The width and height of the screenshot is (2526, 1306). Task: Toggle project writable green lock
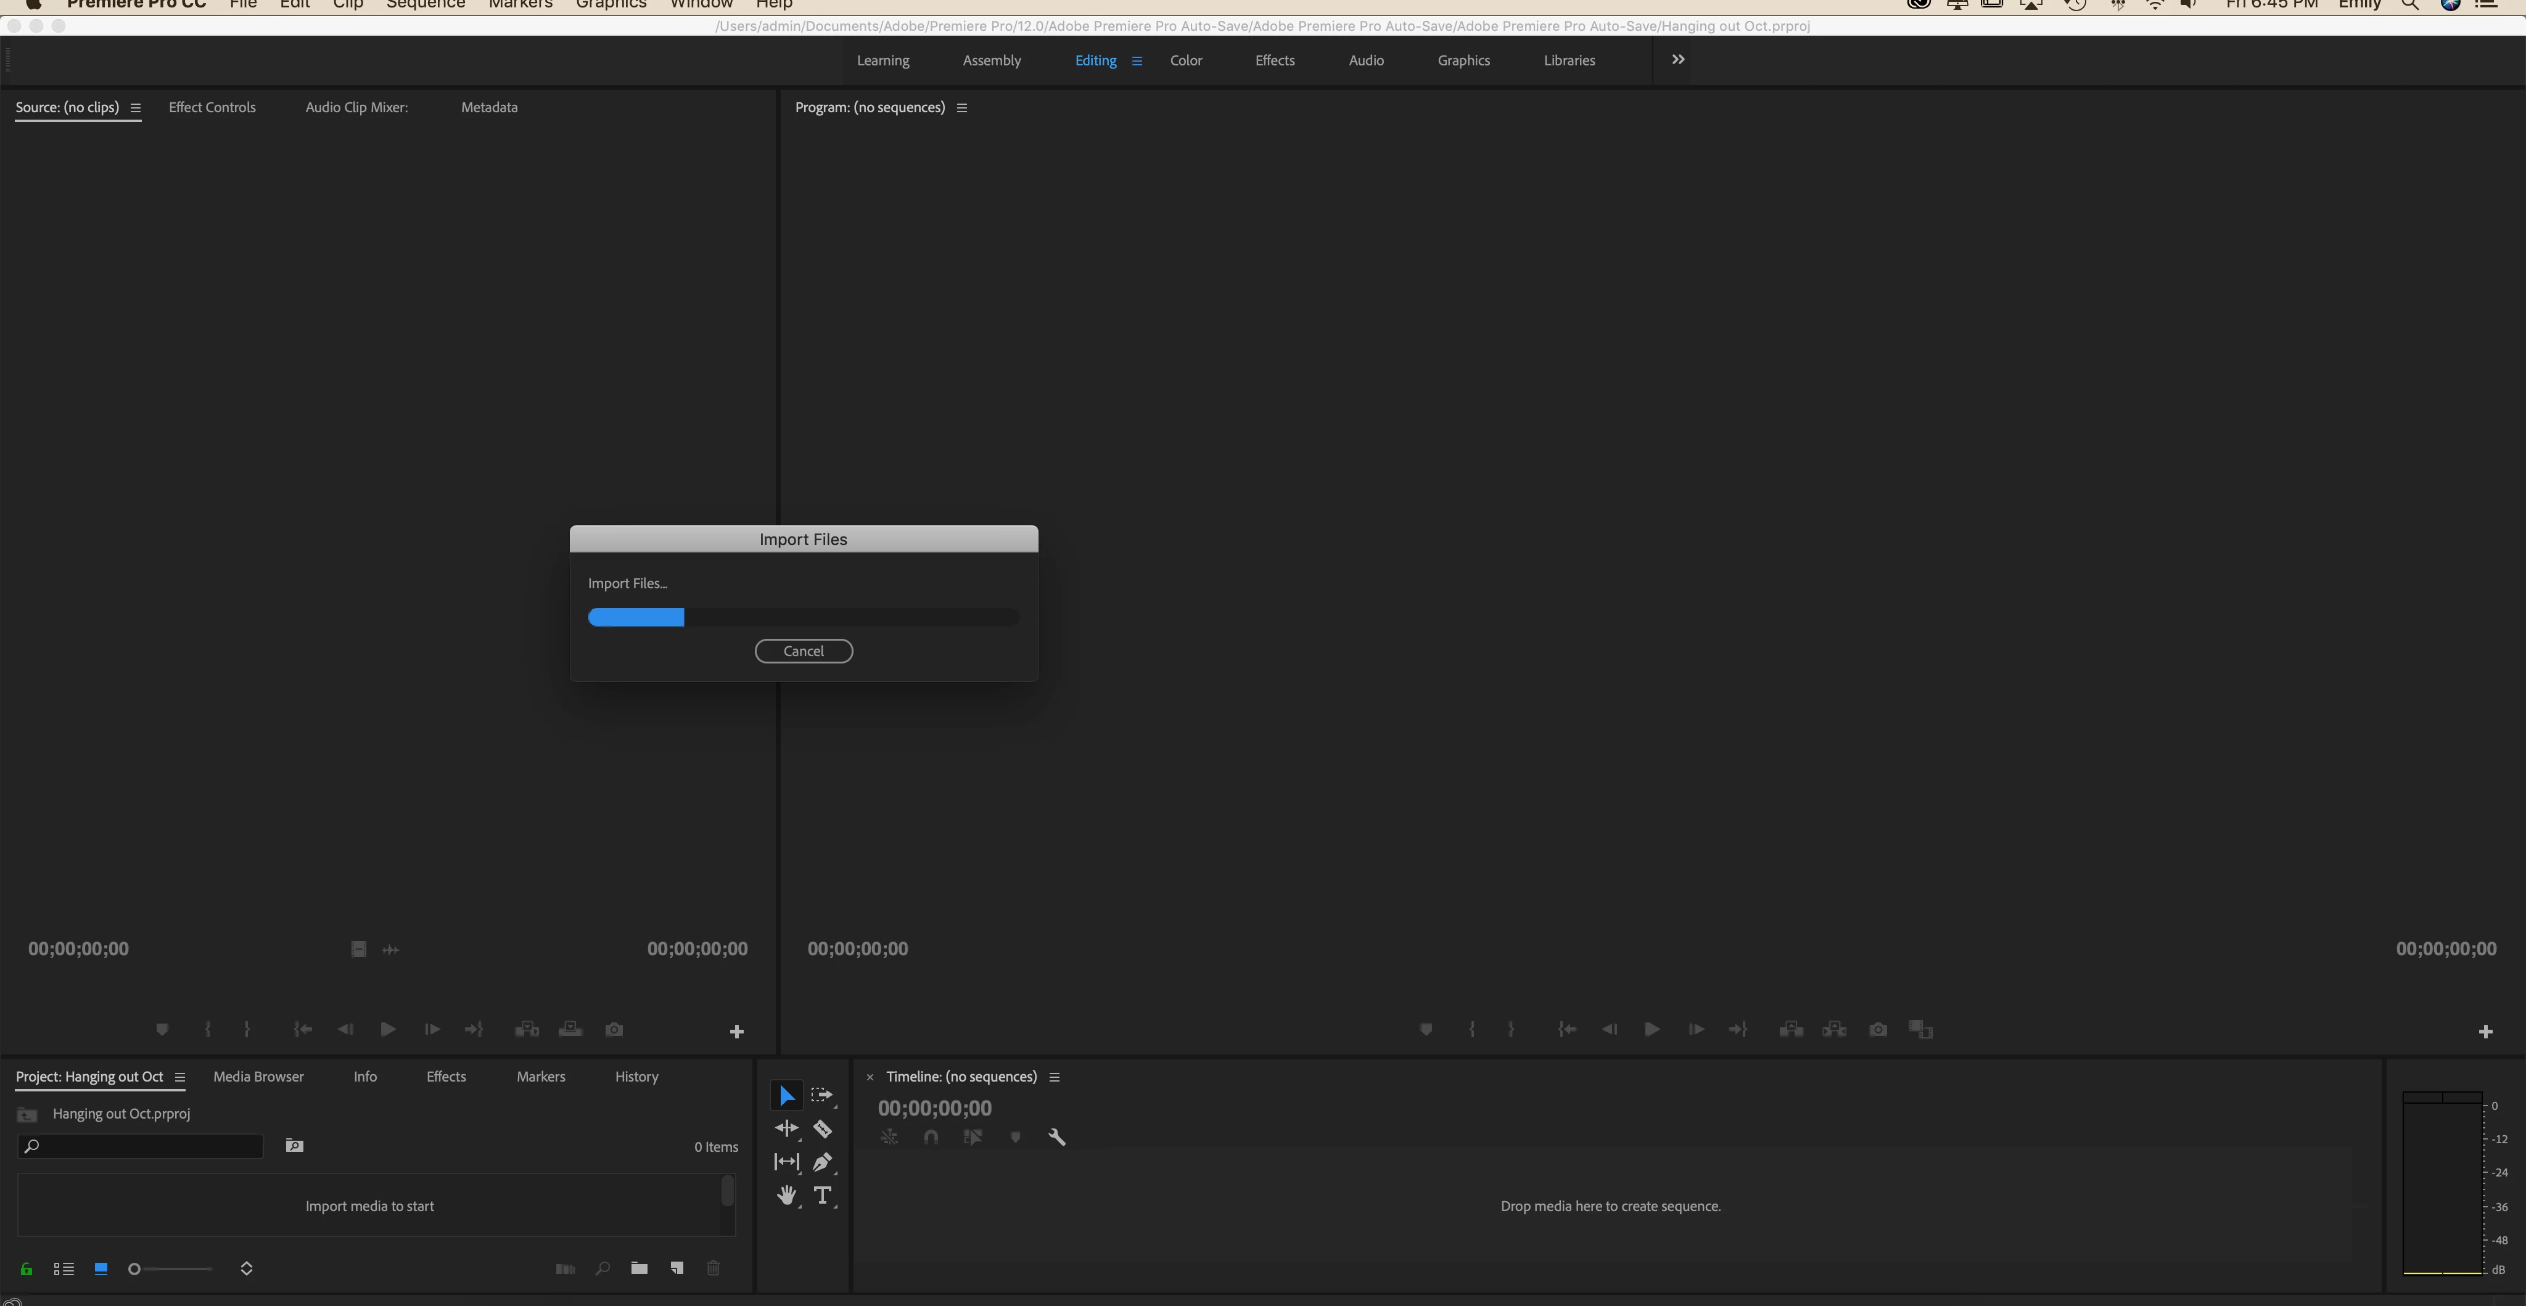coord(27,1269)
